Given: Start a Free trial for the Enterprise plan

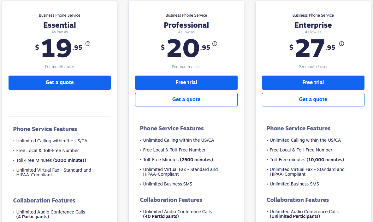Looking at the screenshot, I should click(x=313, y=83).
